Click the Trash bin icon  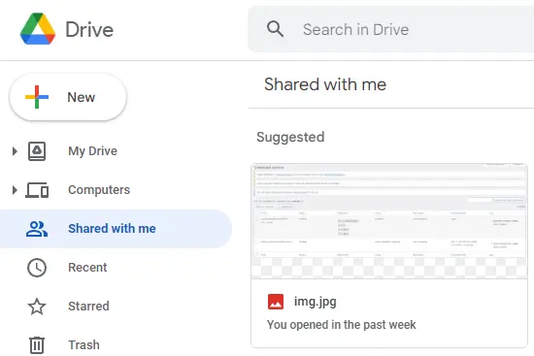37,345
